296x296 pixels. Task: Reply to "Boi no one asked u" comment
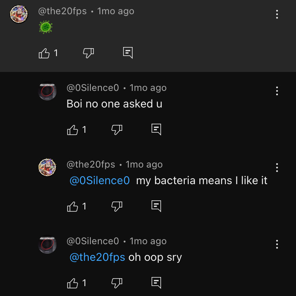coord(157,130)
